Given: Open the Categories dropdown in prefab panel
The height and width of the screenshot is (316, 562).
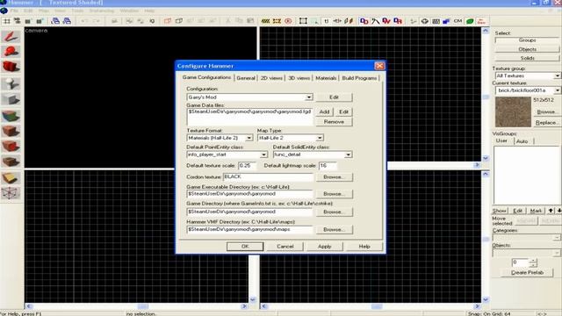Looking at the screenshot, I should (557, 238).
